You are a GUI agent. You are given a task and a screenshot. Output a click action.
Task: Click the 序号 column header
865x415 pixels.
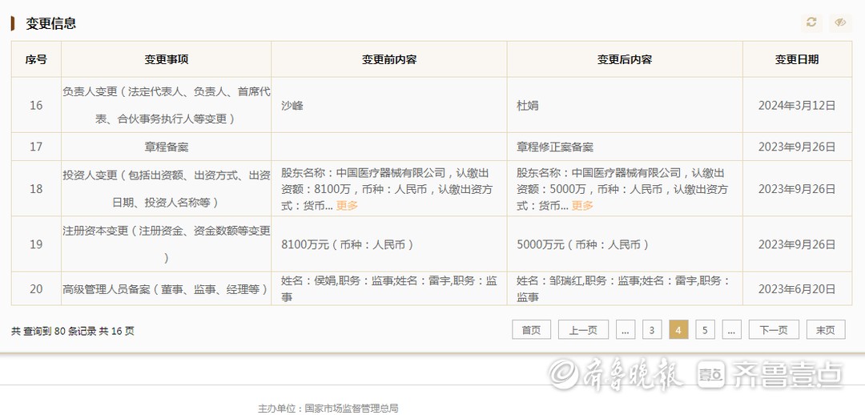click(36, 59)
